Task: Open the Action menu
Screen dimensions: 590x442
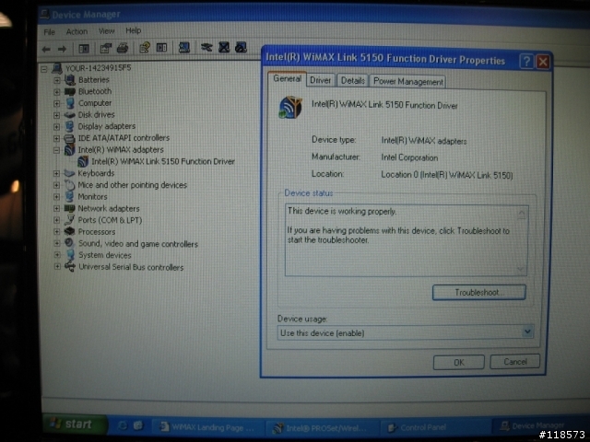Action: click(x=77, y=31)
